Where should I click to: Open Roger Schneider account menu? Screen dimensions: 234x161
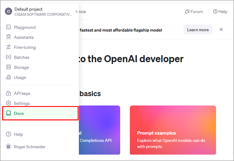tap(29, 146)
